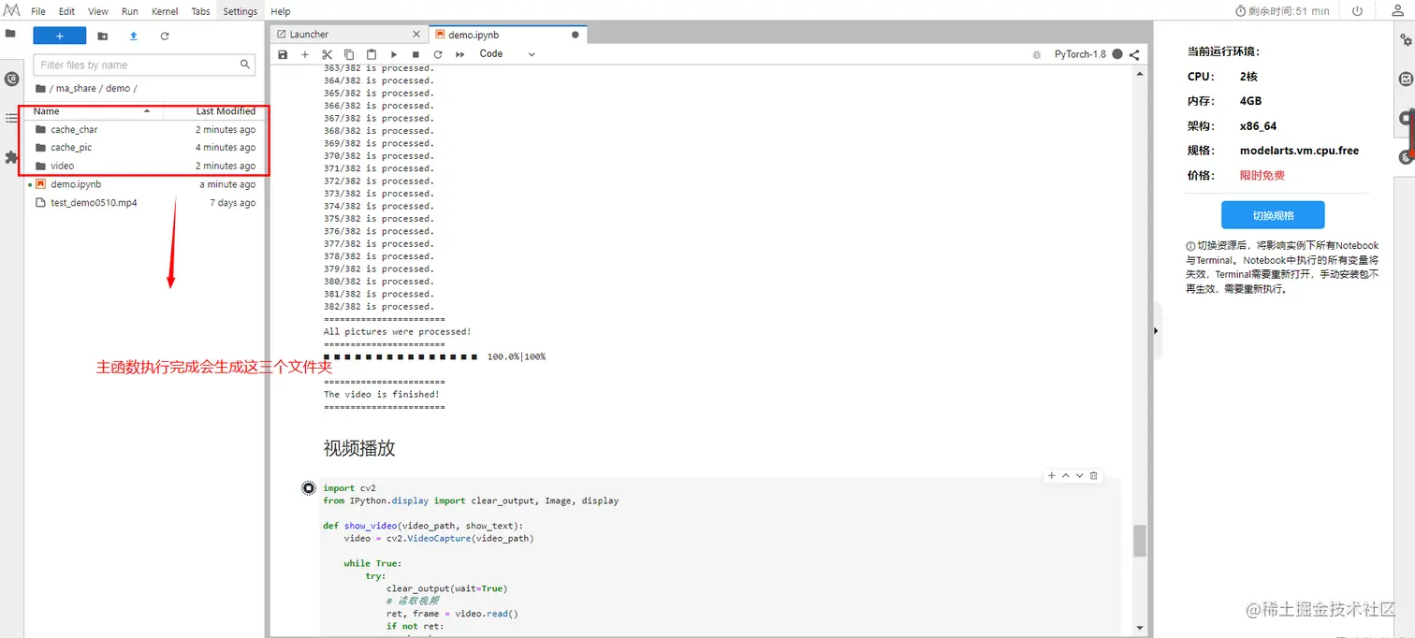Restart kernel and run all cells
Viewport: 1415px width, 638px height.
(x=460, y=54)
